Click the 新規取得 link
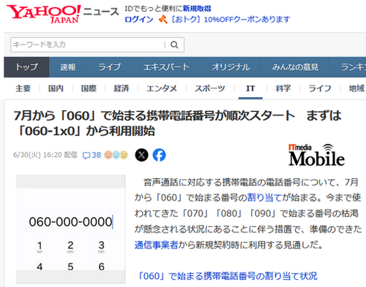Screen dimensions: 366x287 tap(197, 9)
